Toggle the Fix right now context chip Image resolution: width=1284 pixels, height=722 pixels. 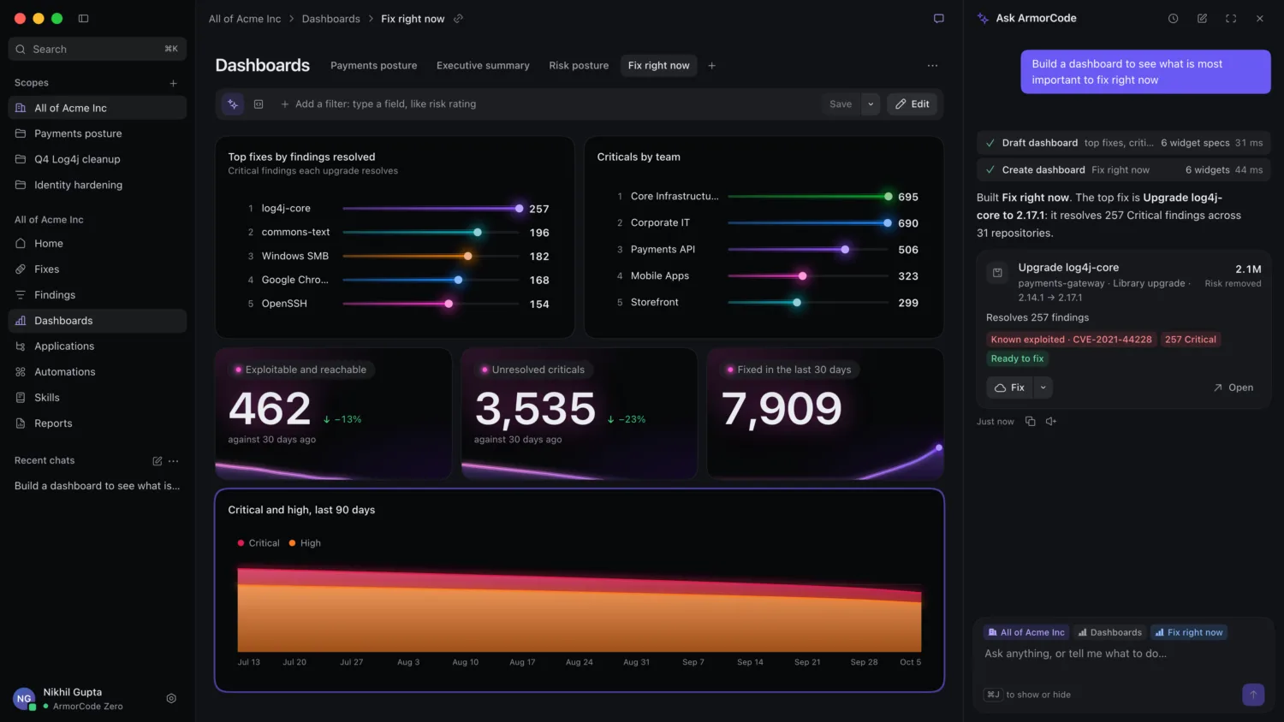pos(1189,632)
